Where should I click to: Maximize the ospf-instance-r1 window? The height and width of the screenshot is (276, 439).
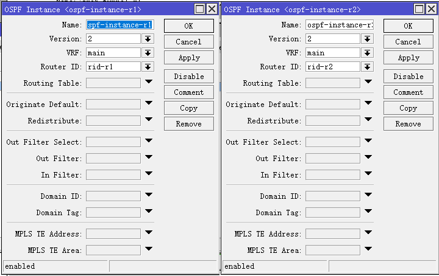[199, 9]
